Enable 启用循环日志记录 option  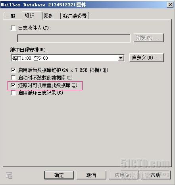coord(13,93)
